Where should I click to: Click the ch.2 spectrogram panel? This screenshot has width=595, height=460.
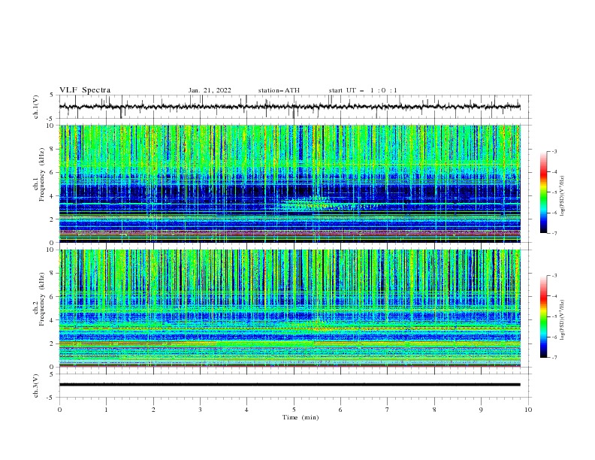click(x=289, y=308)
